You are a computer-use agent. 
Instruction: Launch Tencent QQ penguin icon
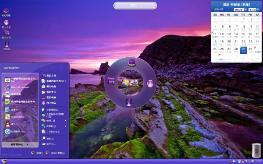pyautogui.click(x=7, y=124)
